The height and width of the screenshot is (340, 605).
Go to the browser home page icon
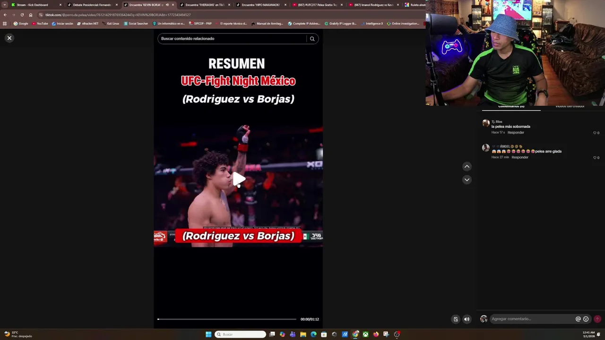[31, 15]
